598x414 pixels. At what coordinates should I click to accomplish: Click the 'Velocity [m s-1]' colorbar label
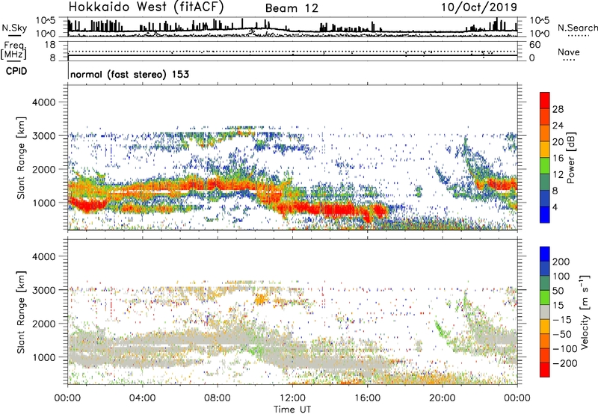click(584, 312)
